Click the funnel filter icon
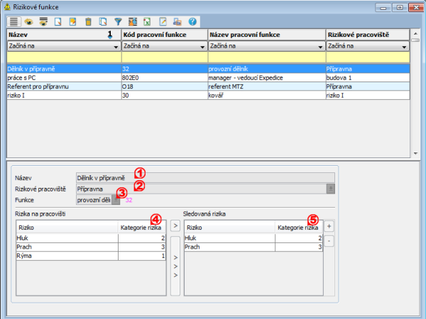426x319 pixels. [118, 22]
